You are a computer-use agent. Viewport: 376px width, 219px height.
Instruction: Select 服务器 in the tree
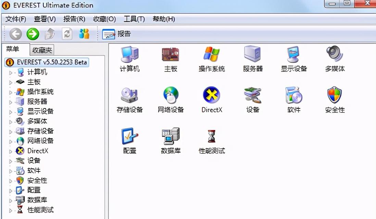coord(37,102)
